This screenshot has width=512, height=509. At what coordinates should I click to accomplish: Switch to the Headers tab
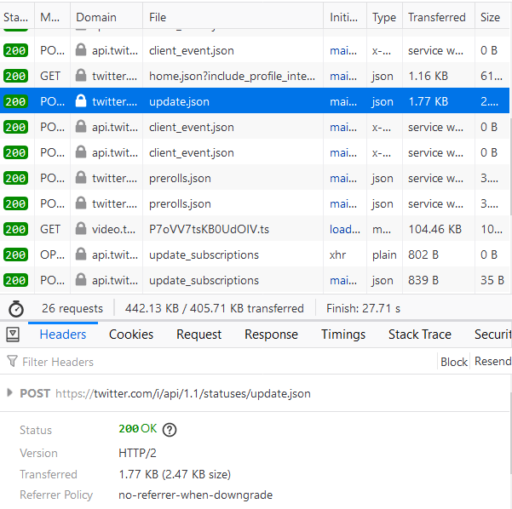coord(63,335)
